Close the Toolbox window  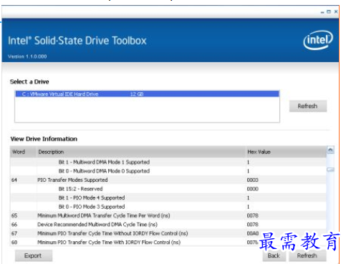click(336, 11)
